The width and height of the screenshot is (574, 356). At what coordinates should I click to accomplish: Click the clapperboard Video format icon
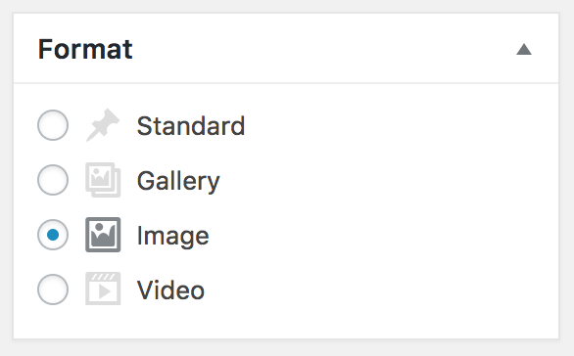[103, 289]
